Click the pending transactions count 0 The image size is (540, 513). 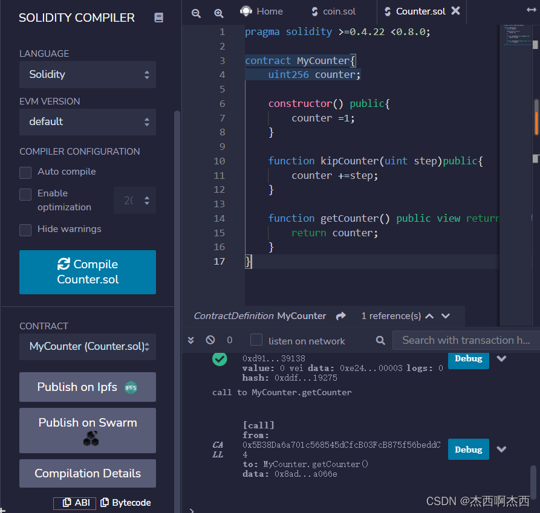click(230, 340)
